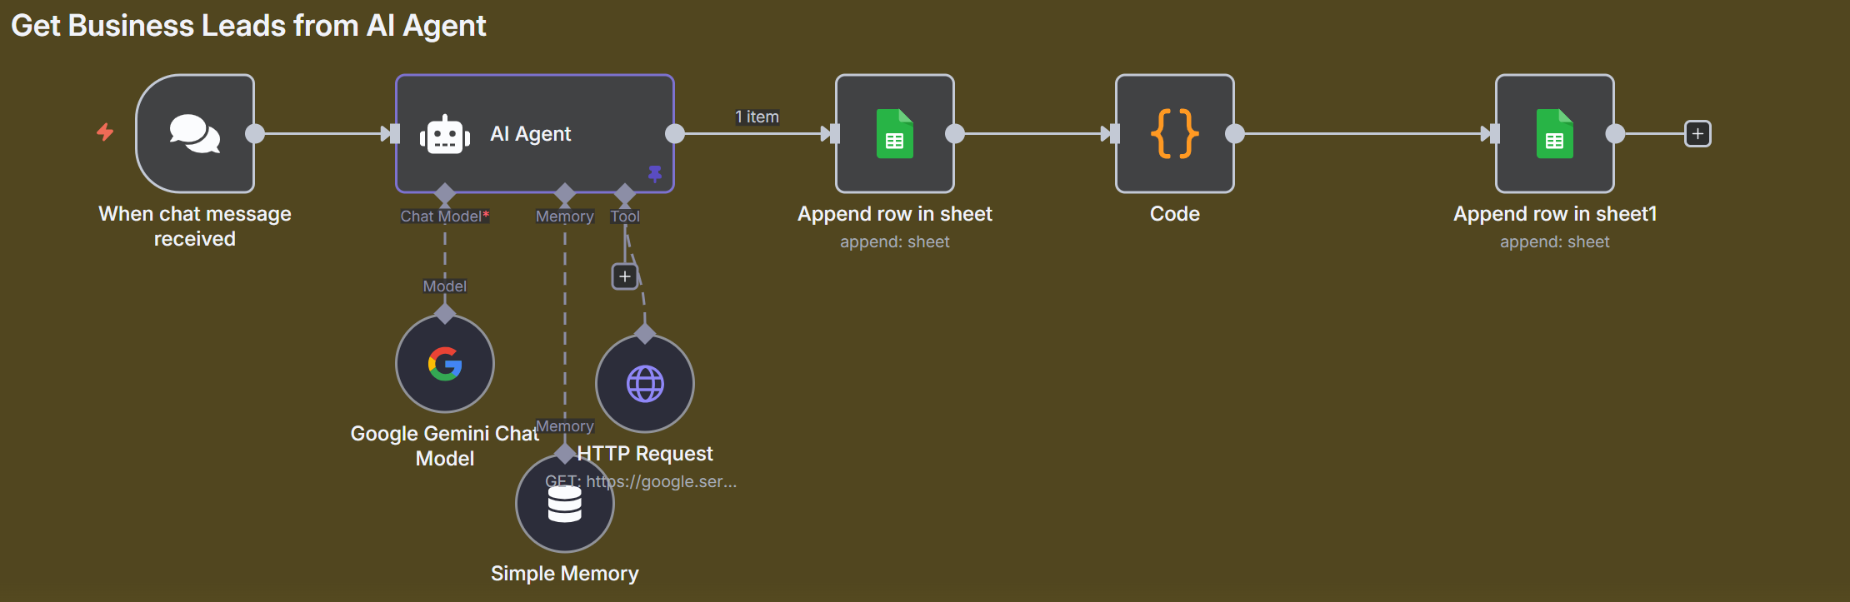Click the red lightning trigger icon
This screenshot has width=1850, height=602.
tap(105, 132)
